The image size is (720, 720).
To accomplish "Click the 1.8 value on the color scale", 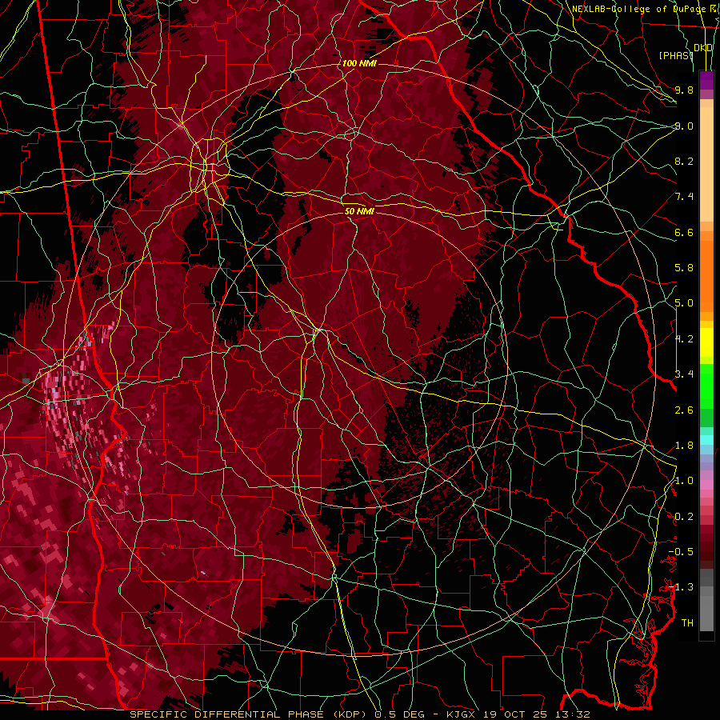I will 684,446.
